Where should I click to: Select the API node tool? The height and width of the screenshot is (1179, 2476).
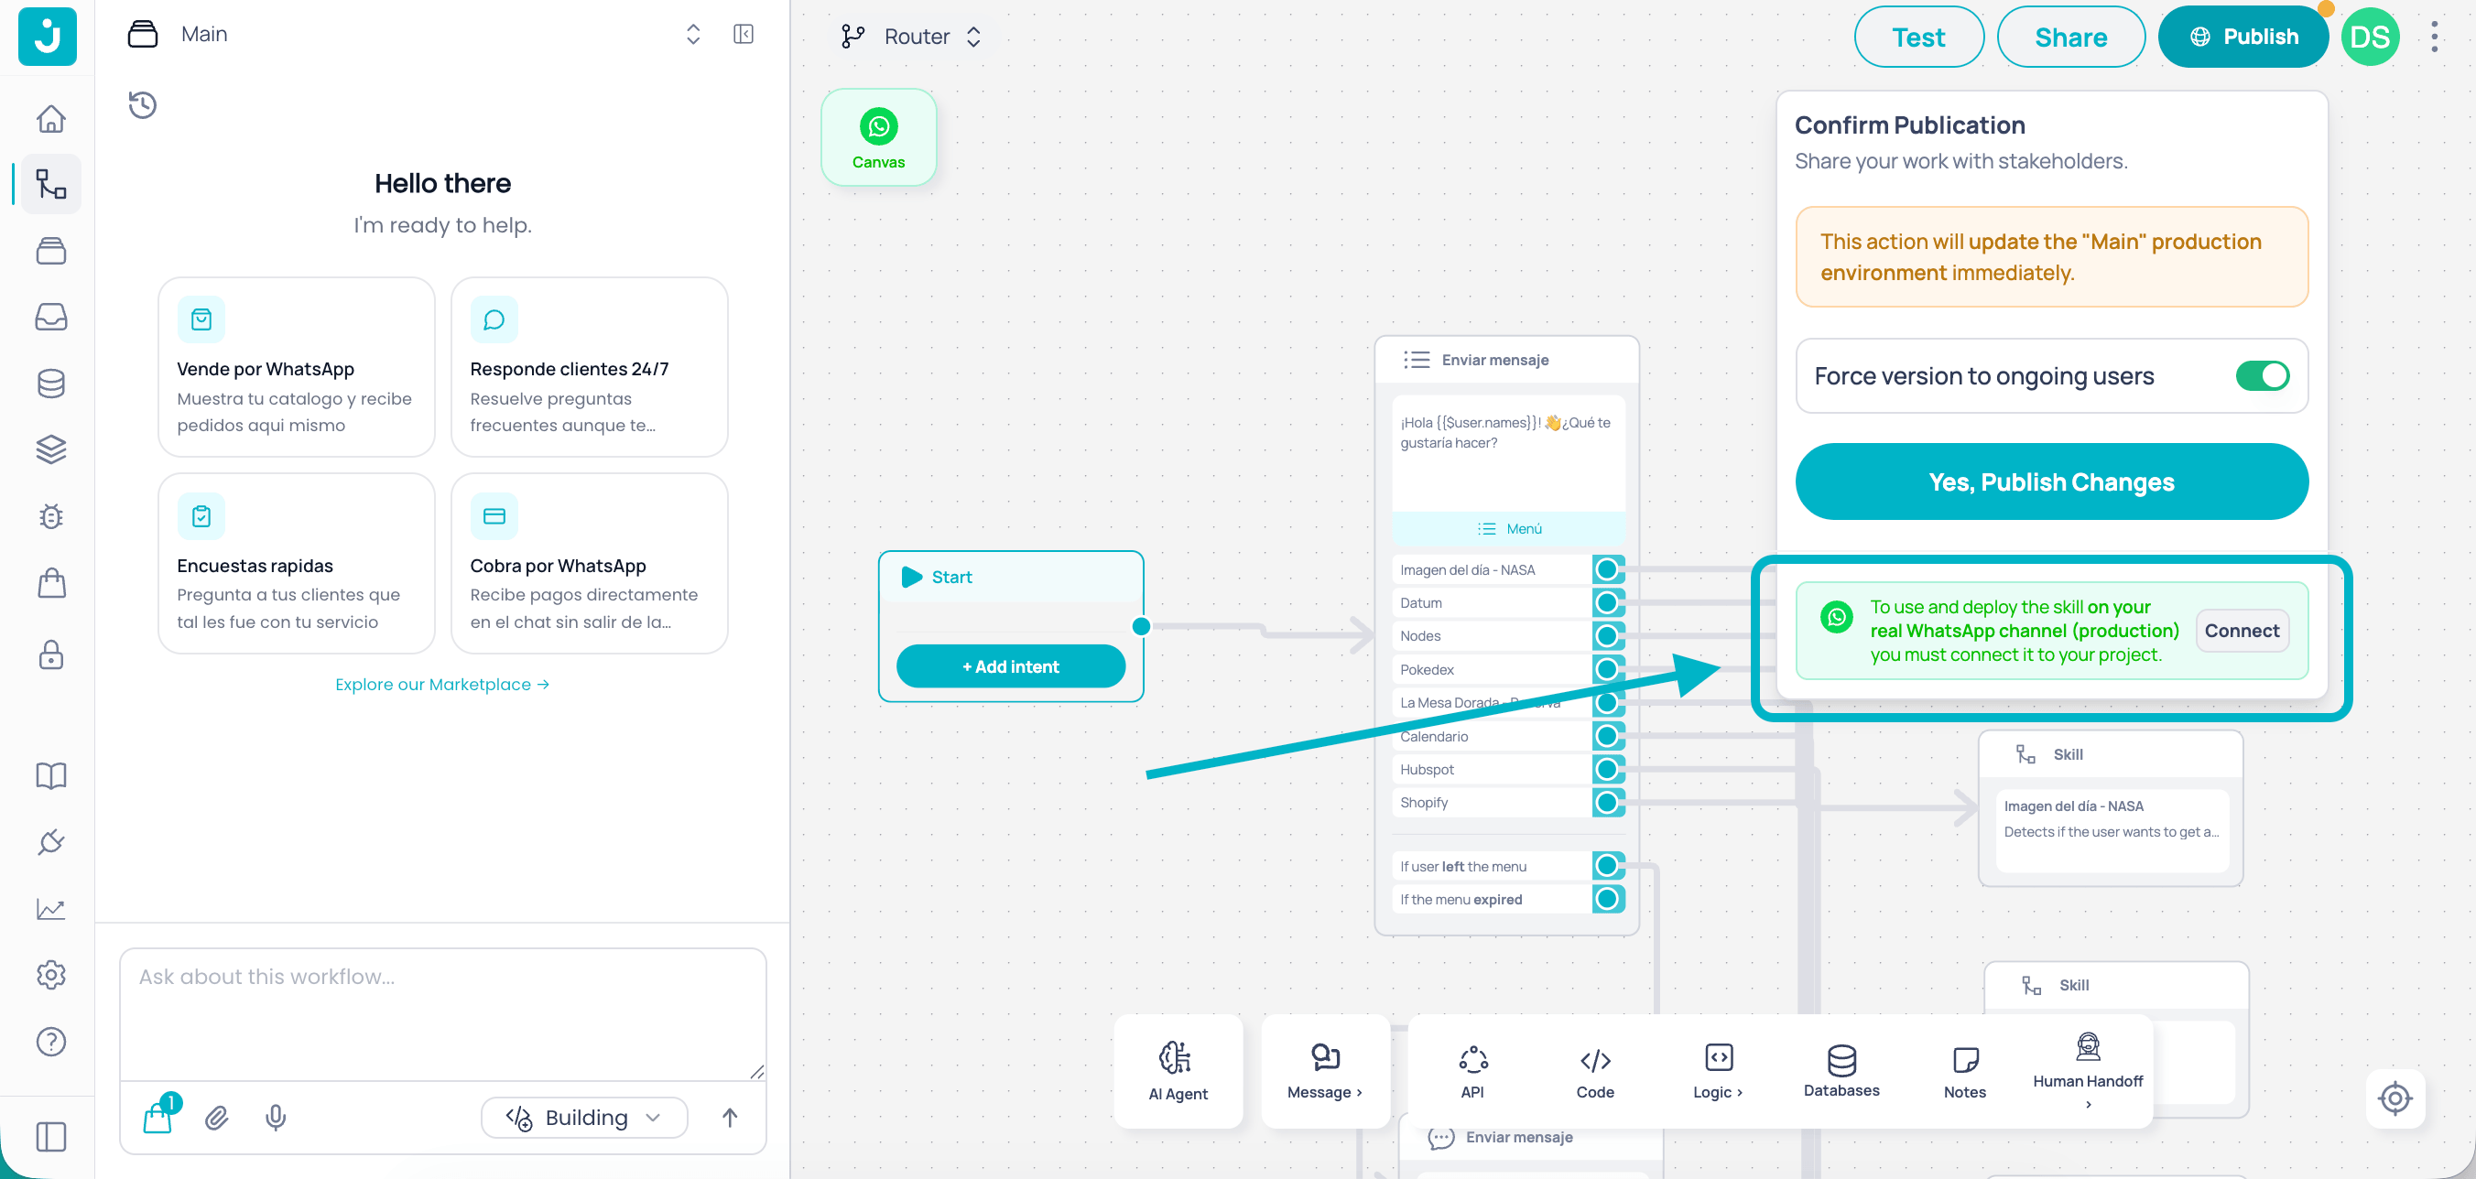tap(1472, 1071)
